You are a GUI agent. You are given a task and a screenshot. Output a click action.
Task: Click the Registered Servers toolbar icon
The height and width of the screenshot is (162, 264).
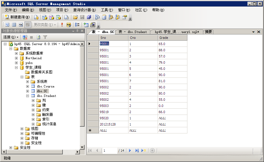click(x=97, y=17)
